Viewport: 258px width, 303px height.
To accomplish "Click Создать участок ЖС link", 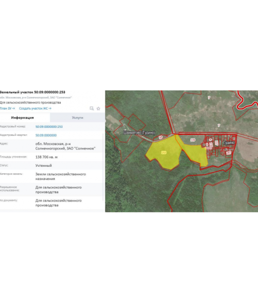I will 35,109.
